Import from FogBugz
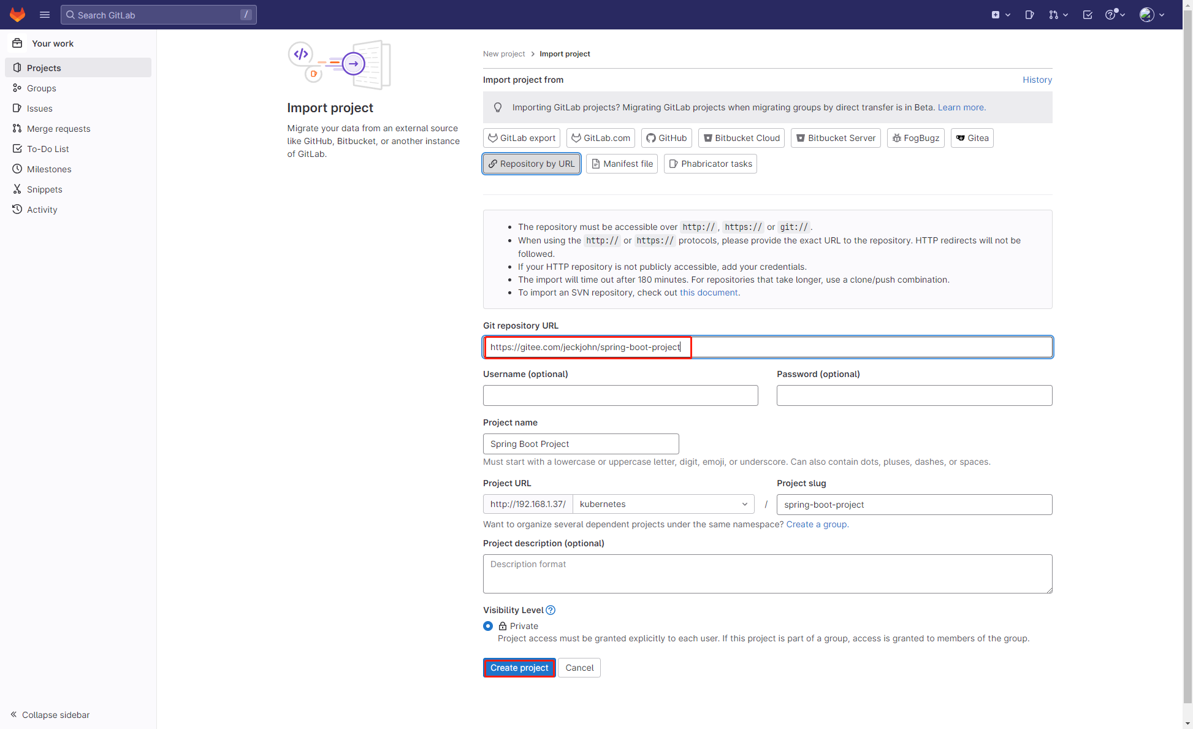Screen dimensions: 1193x729 (x=916, y=138)
